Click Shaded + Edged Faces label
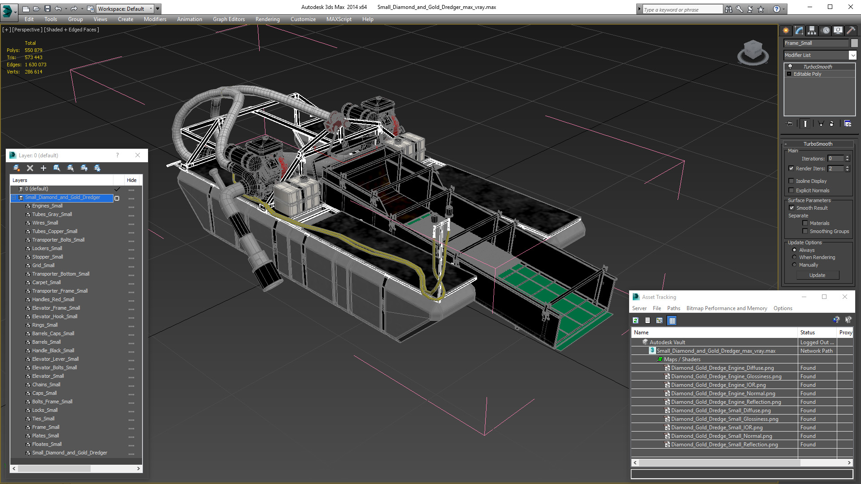This screenshot has width=861, height=484. (72, 30)
